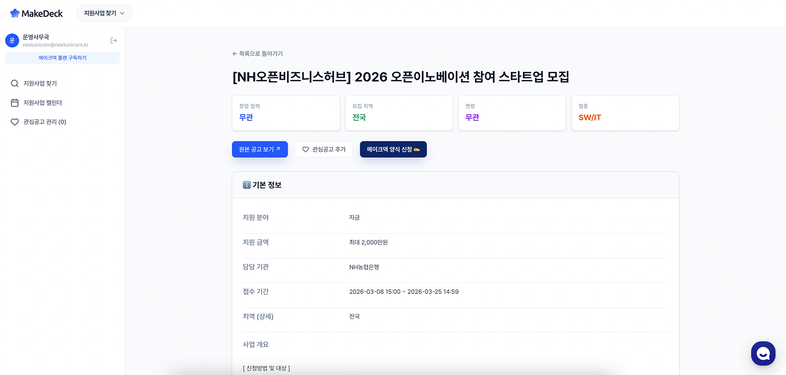Click the logout arrow next to the 운영사무국 profile
786x375 pixels.
[114, 40]
